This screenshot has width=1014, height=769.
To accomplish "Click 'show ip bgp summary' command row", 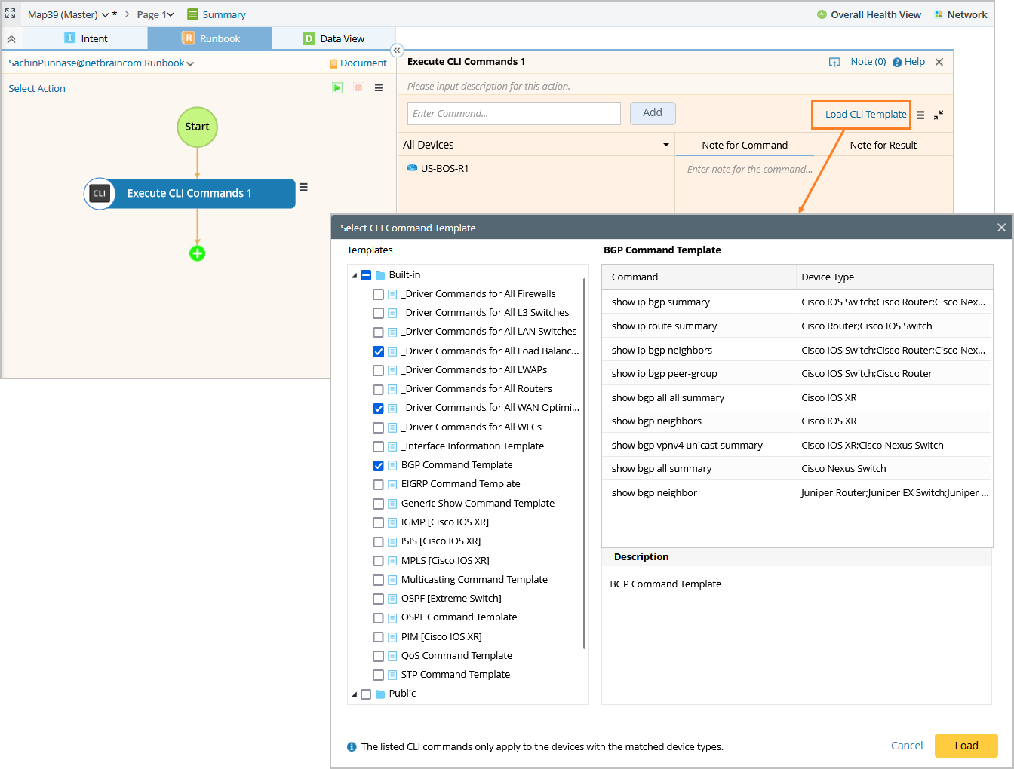I will 797,302.
